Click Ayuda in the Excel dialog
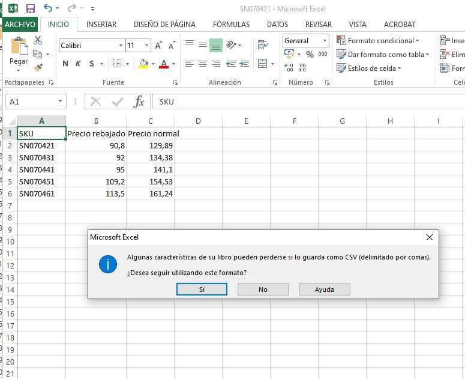465x379 pixels. pos(325,290)
